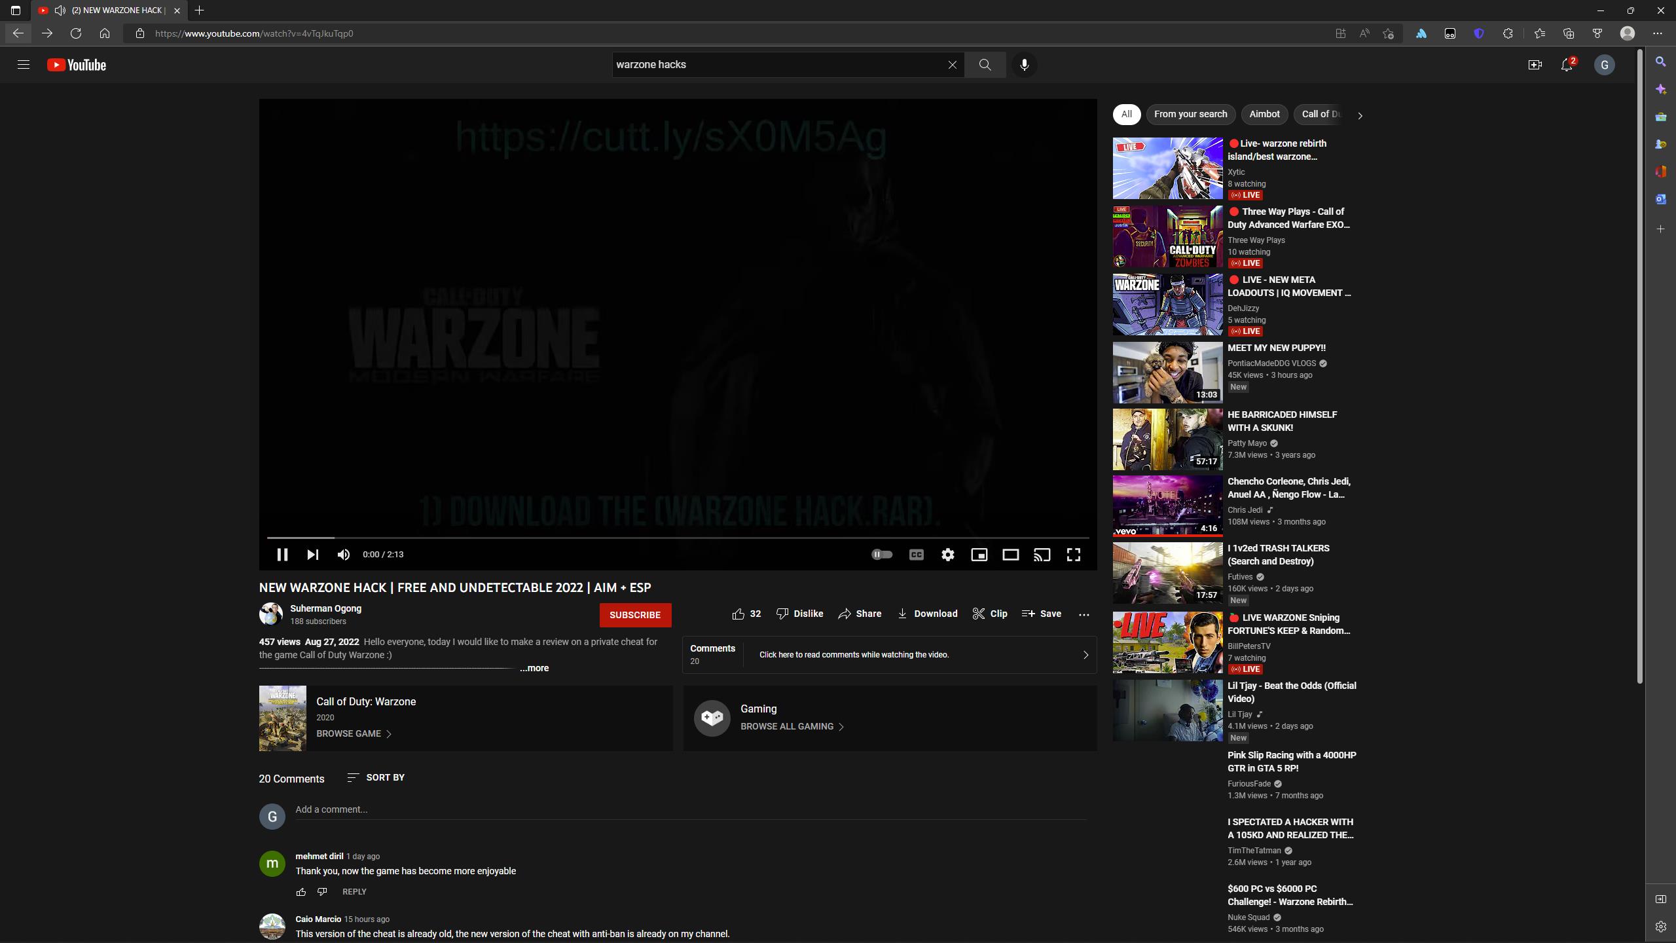Open the BROWSE GAME link

(354, 733)
